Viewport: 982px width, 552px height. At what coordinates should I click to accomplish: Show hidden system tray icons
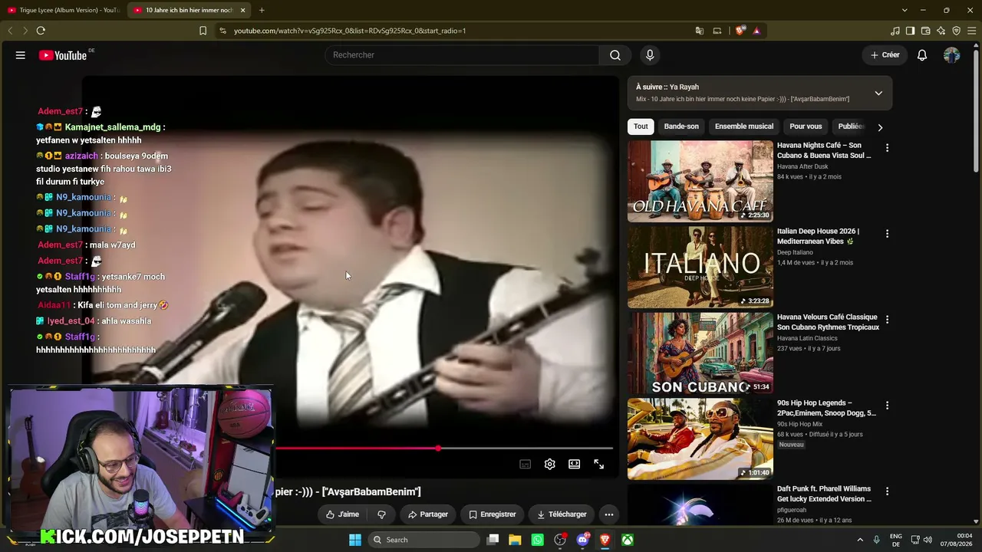[859, 540]
